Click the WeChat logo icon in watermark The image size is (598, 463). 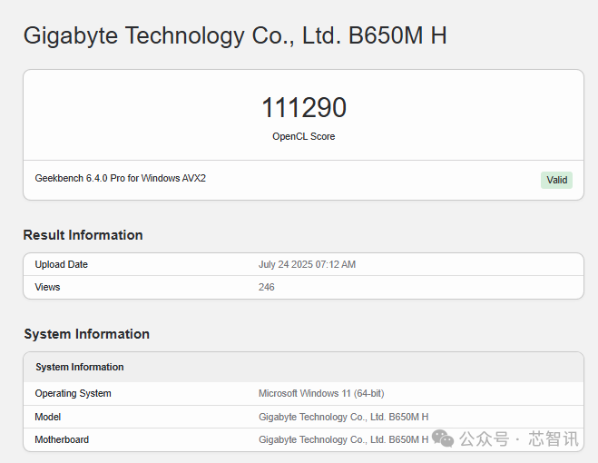click(x=444, y=439)
